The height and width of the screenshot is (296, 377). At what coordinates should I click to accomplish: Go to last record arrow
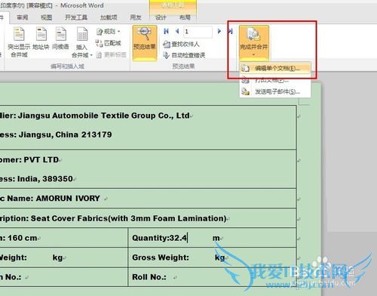coord(231,31)
